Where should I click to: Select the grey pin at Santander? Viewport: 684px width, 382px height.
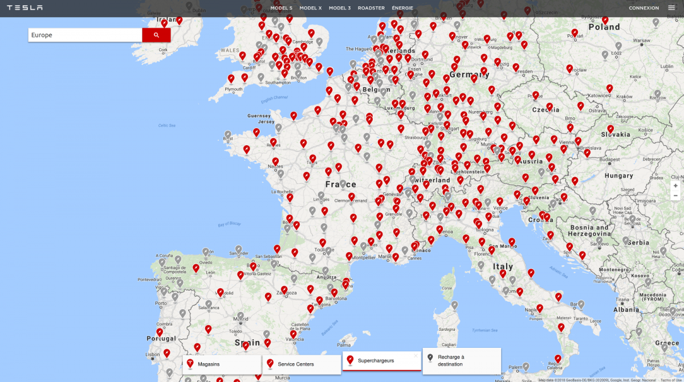[238, 249]
